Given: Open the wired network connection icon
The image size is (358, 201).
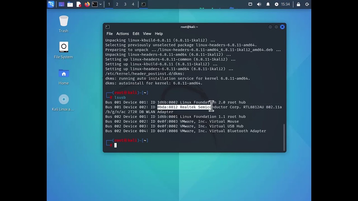Looking at the screenshot, I should pos(250,4).
